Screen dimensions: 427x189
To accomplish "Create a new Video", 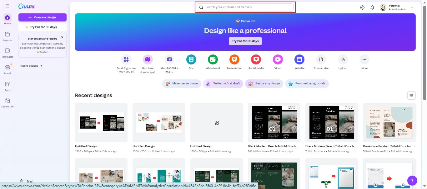I will pyautogui.click(x=278, y=62).
